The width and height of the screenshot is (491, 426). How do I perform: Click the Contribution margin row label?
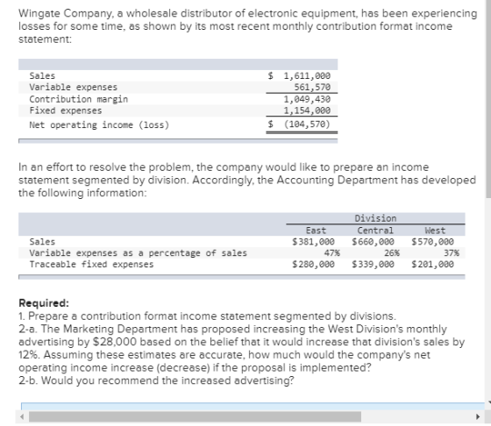[x=79, y=99]
